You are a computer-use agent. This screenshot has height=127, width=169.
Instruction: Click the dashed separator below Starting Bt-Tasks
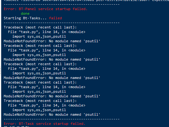(62, 23)
